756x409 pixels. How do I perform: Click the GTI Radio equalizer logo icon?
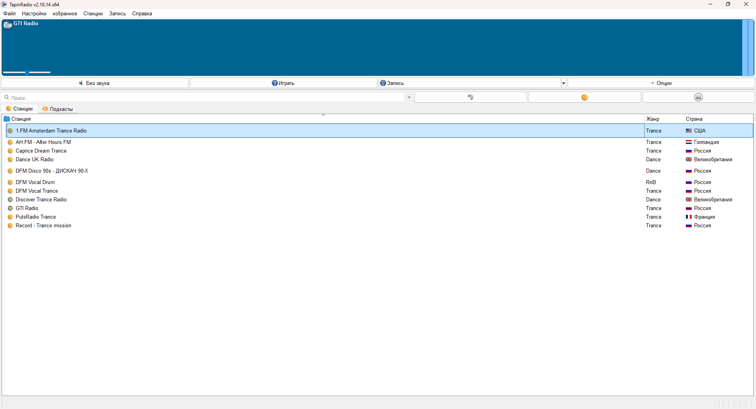coord(7,25)
